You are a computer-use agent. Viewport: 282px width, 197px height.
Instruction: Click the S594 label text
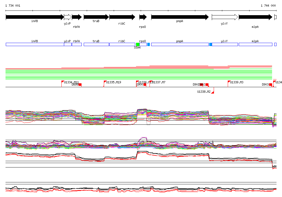137,47
